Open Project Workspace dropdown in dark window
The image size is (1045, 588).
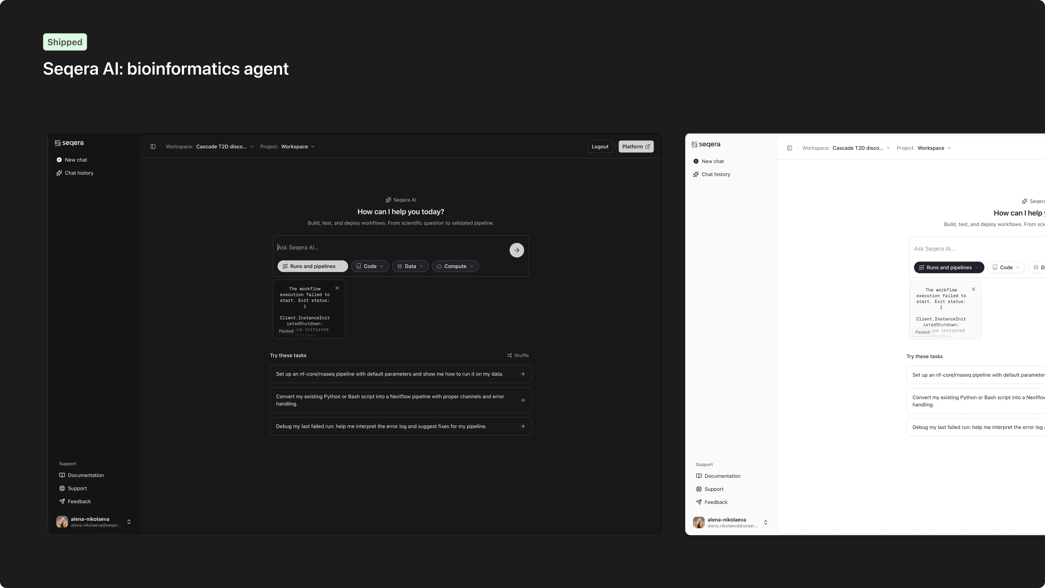pos(287,146)
